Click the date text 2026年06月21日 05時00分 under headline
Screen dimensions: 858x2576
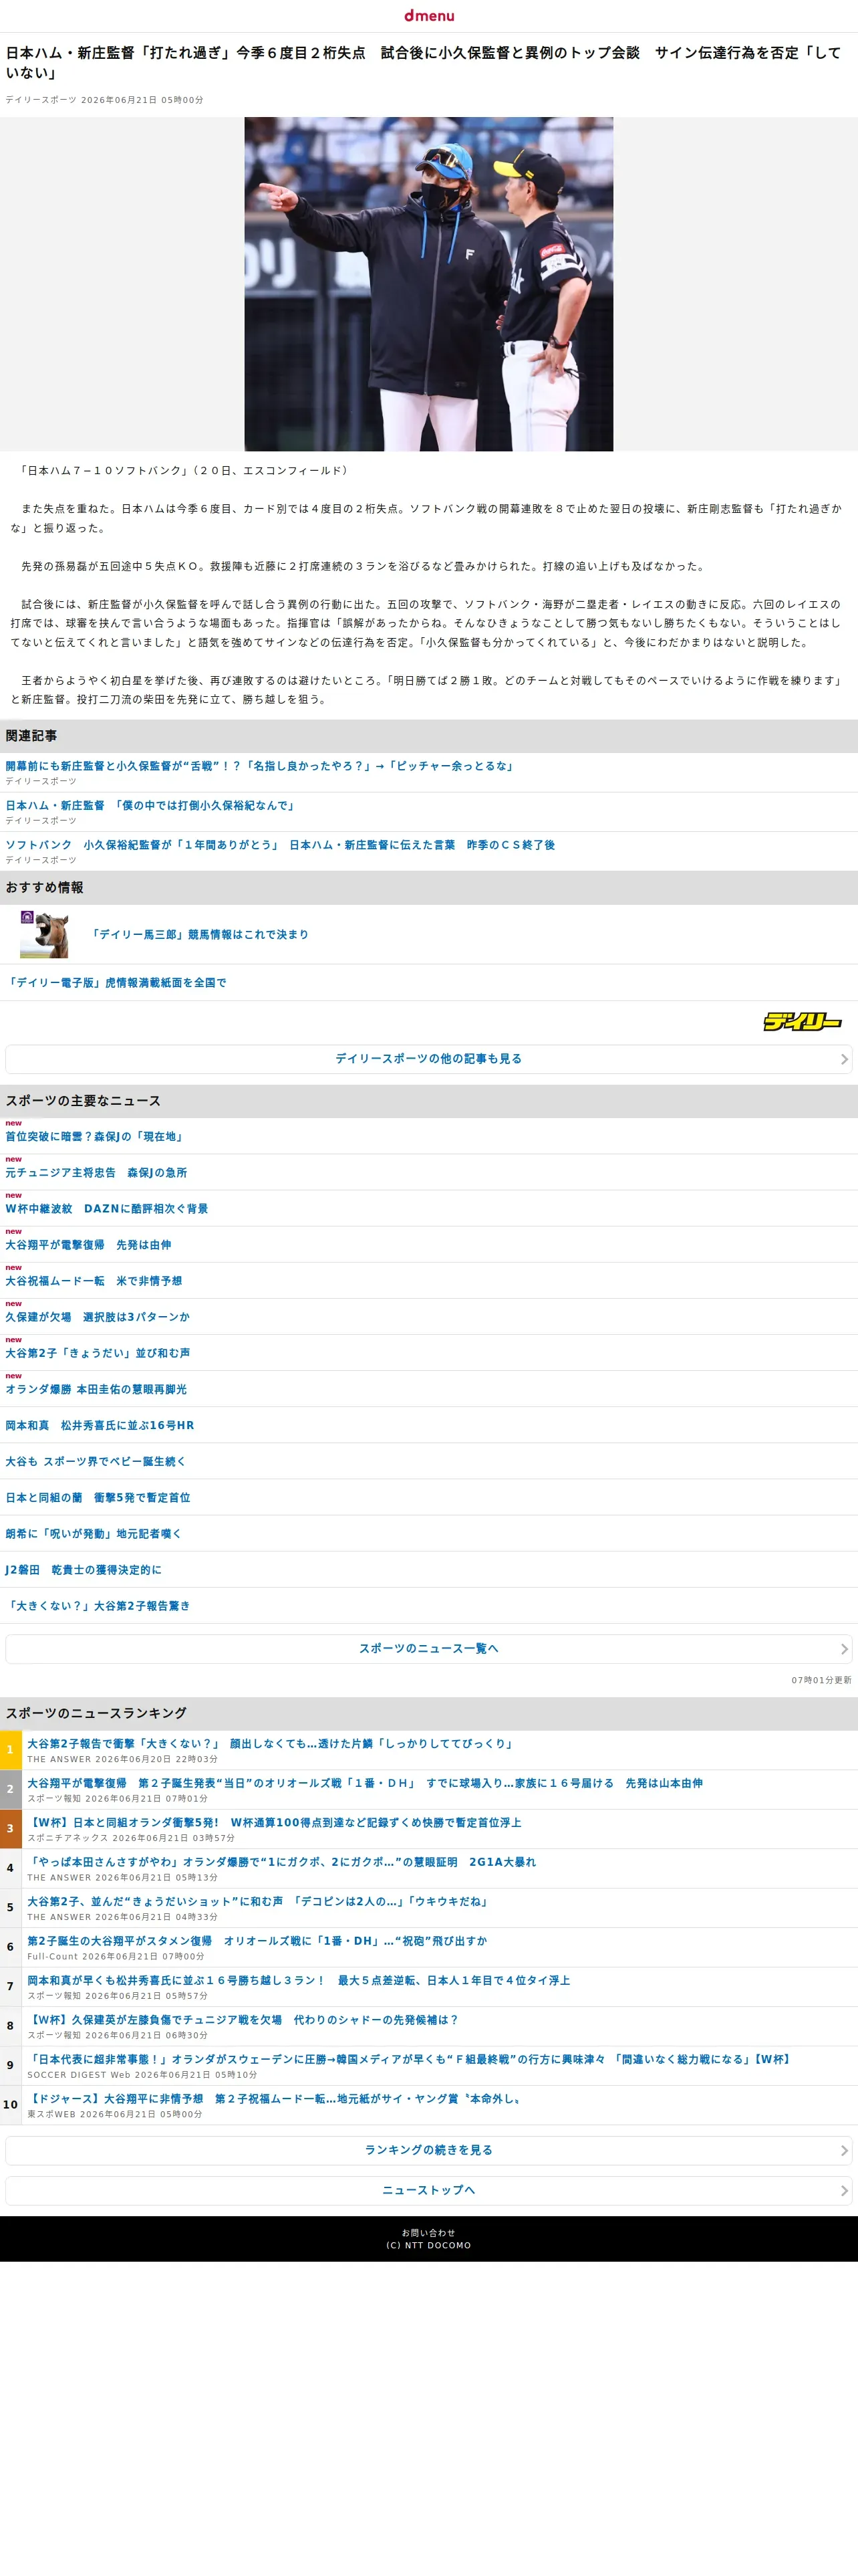[x=142, y=100]
